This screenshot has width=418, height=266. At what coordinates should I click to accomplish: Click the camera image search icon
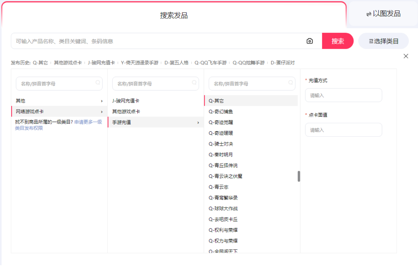[x=310, y=41]
